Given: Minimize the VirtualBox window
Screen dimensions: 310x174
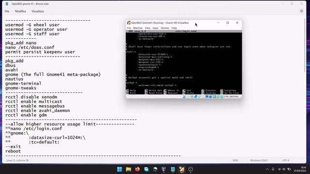Looking at the screenshot, I should pos(218,23).
